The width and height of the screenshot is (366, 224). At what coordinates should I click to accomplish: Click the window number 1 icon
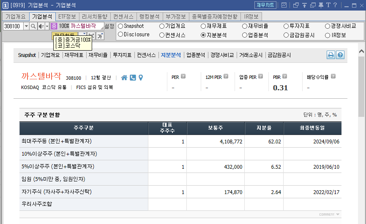tap(5, 5)
